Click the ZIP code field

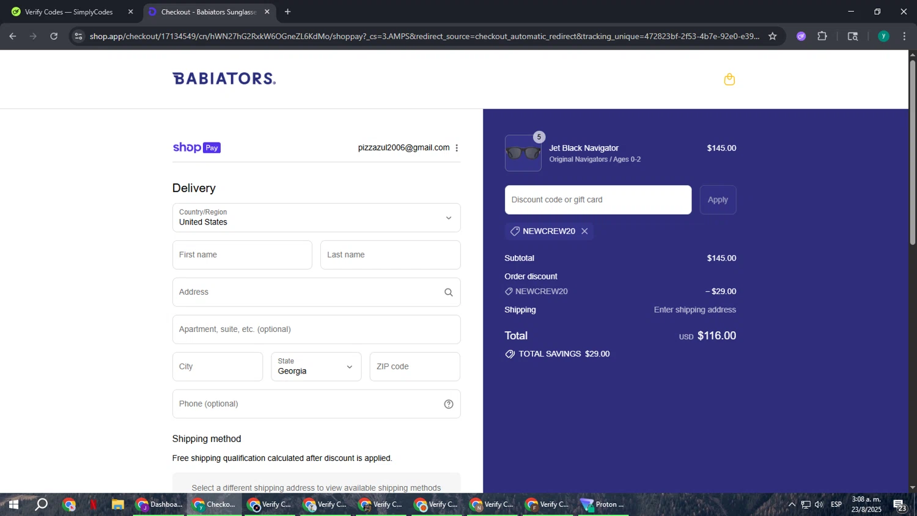414,367
